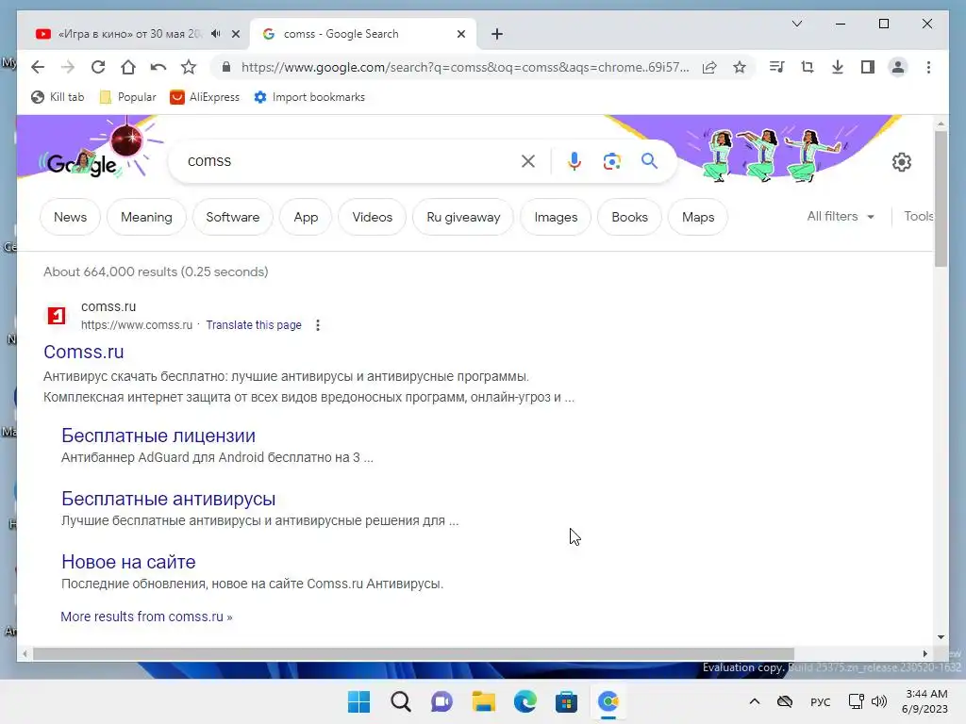The image size is (966, 724).
Task: Reload the current page
Action: (98, 67)
